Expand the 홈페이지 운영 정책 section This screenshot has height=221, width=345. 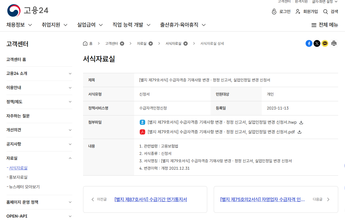70,202
